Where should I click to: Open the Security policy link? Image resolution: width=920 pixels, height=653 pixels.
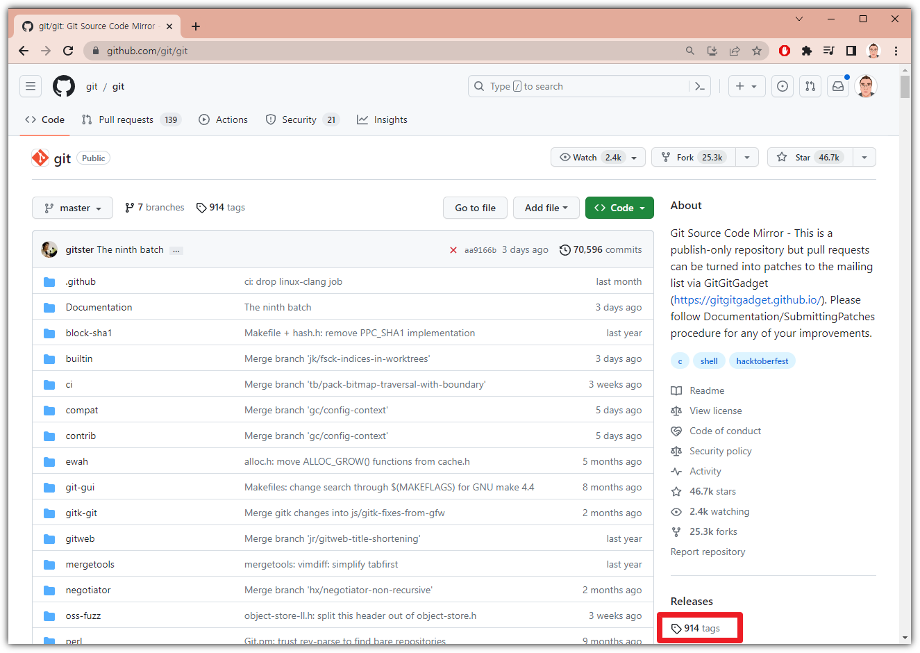coord(712,451)
